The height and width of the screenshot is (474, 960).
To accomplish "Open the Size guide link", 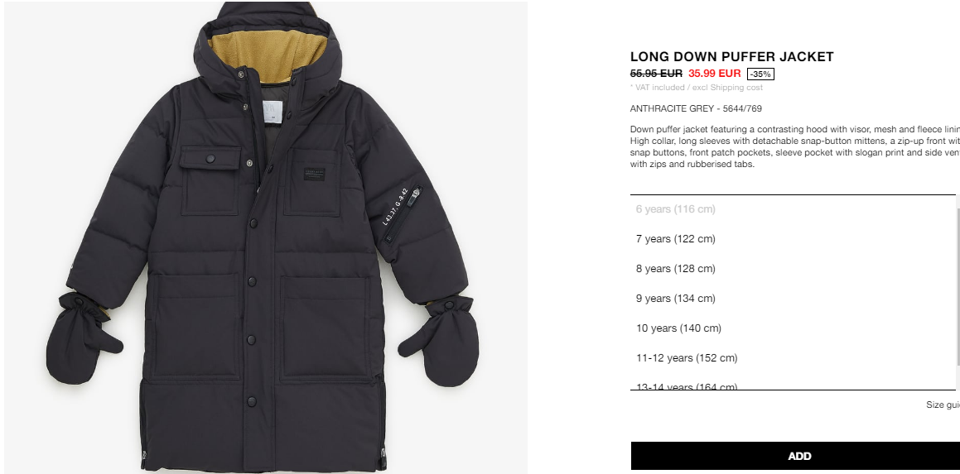I will [943, 405].
